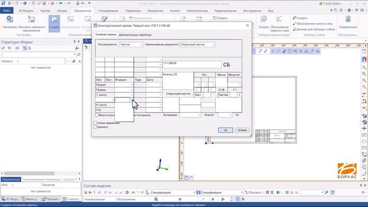
Task: Click the designation field with 1111.000.00
Action: click(191, 64)
